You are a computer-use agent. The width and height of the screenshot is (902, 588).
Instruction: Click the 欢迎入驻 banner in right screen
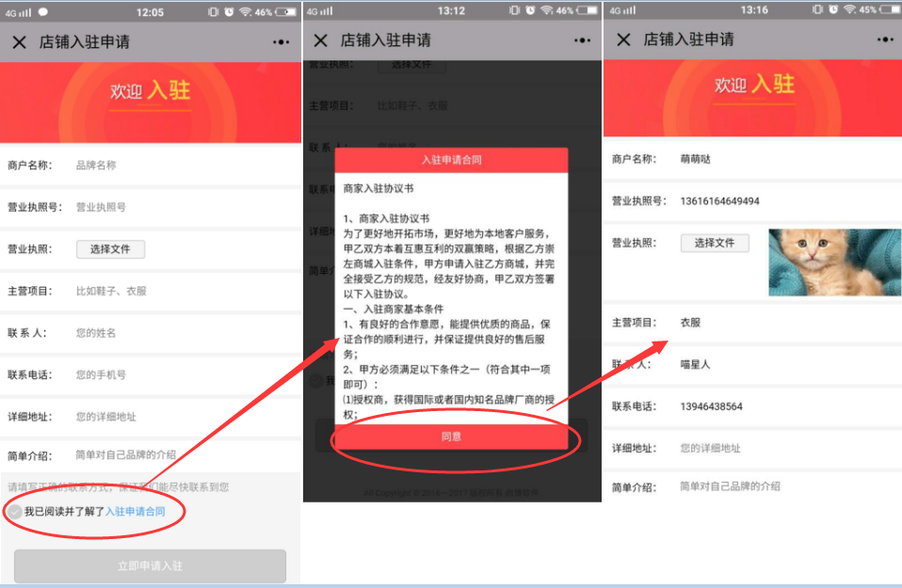coord(752,98)
